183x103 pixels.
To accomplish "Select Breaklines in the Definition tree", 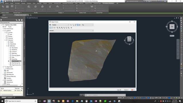I will click(x=15, y=49).
